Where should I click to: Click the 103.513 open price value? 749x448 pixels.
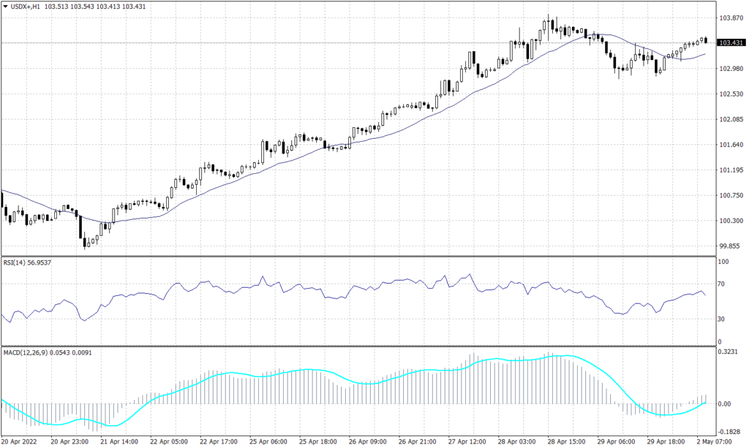tap(56, 6)
